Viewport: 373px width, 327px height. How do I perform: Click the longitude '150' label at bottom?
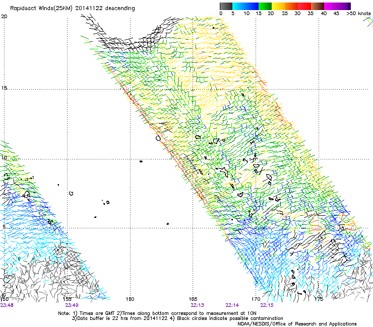[5, 299]
